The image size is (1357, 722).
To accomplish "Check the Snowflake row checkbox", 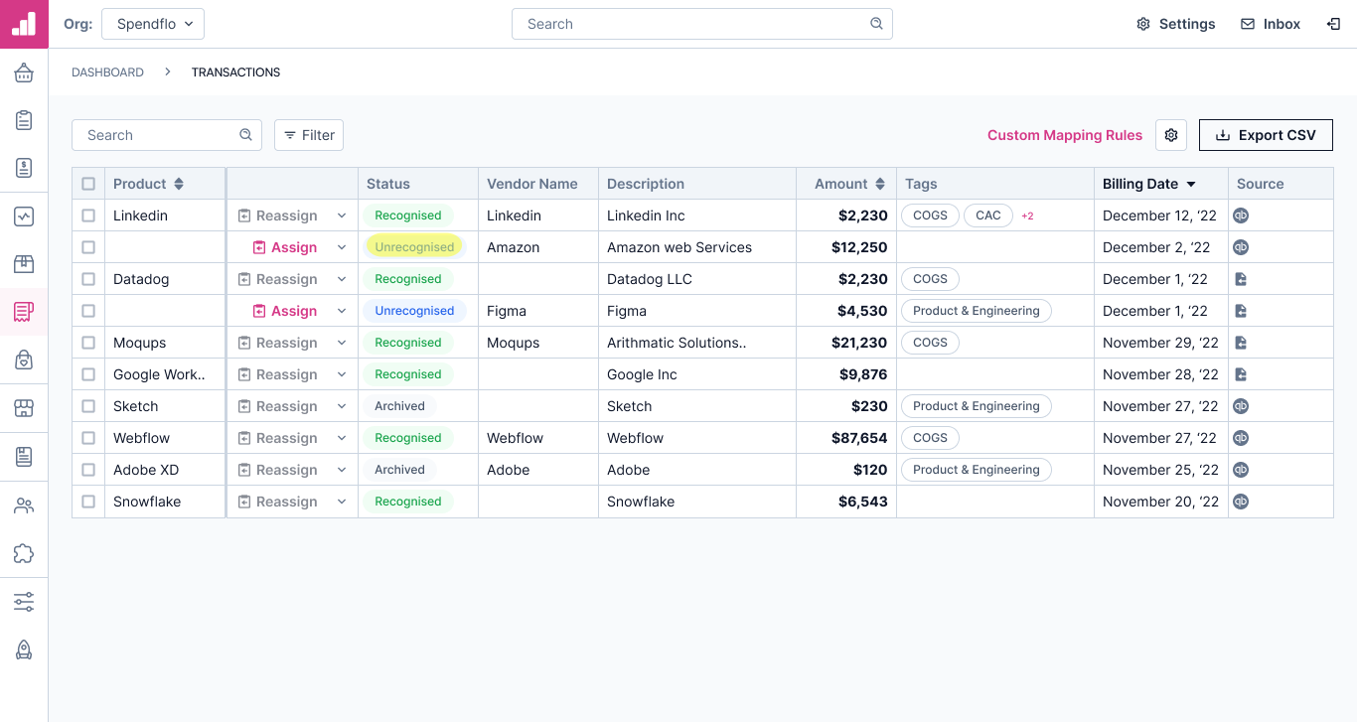I will click(88, 502).
